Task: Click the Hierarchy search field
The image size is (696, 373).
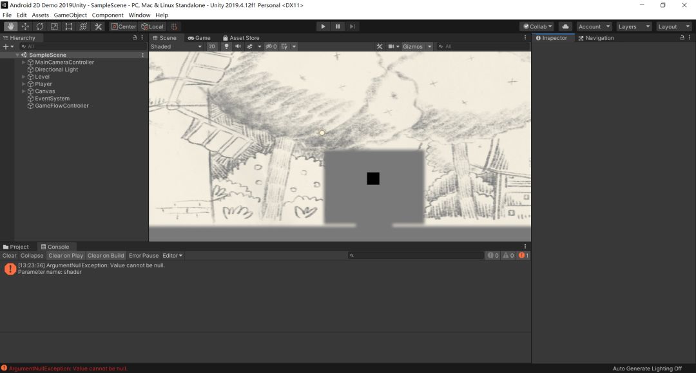Action: point(84,46)
